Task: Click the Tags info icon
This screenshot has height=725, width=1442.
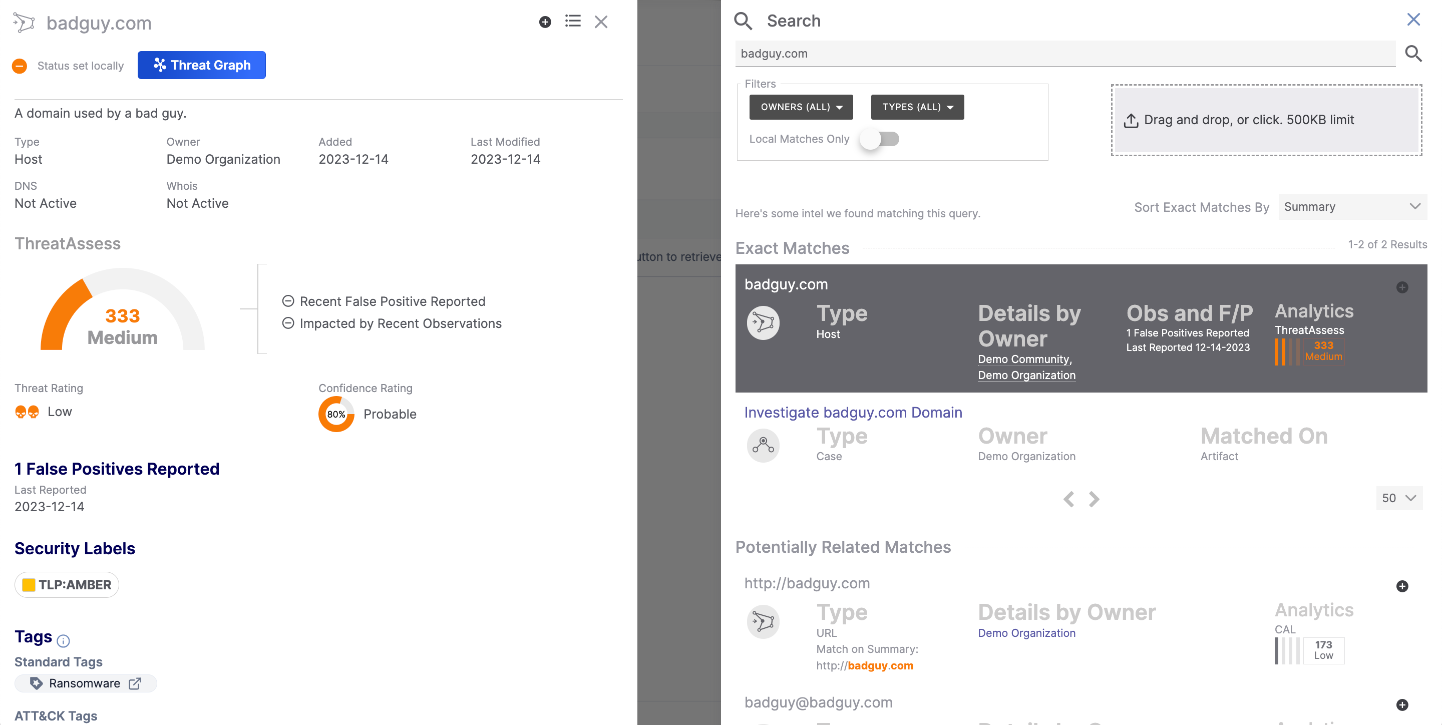Action: [x=63, y=640]
